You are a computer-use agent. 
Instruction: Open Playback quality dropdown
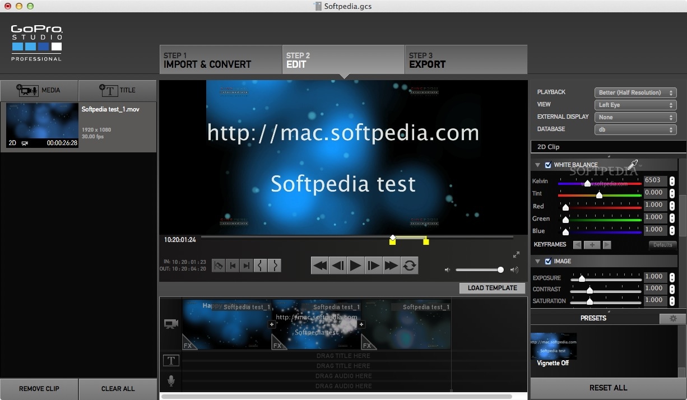(635, 92)
